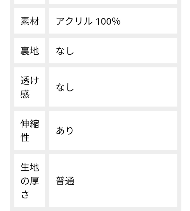Viewport: 190px width, 211px height.
Task: Click the partially visible value cell above アクリル
Action: [x=113, y=1]
